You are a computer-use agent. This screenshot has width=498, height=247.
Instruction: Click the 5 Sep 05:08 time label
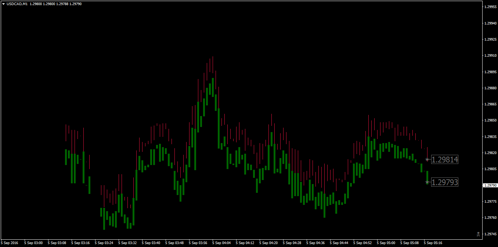click(409, 243)
